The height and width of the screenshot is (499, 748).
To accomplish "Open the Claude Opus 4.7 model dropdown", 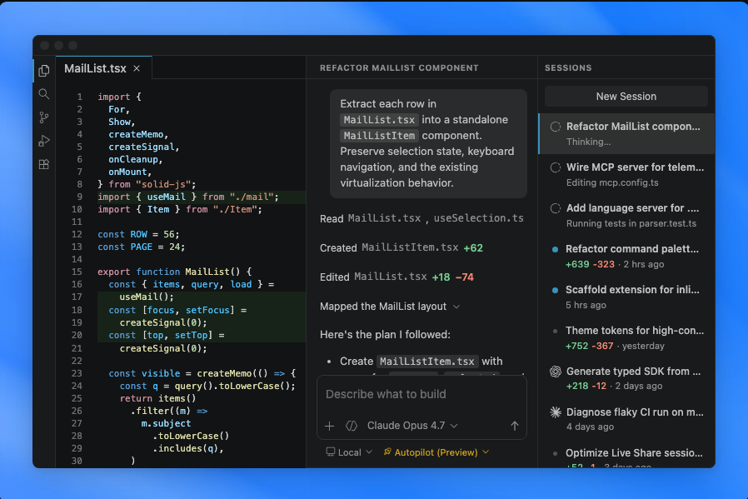I will [412, 426].
